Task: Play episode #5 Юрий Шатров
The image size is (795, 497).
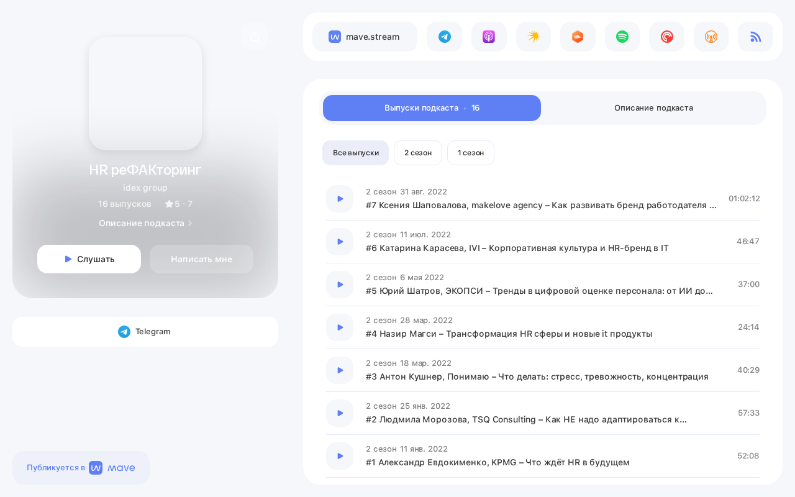Action: [340, 285]
